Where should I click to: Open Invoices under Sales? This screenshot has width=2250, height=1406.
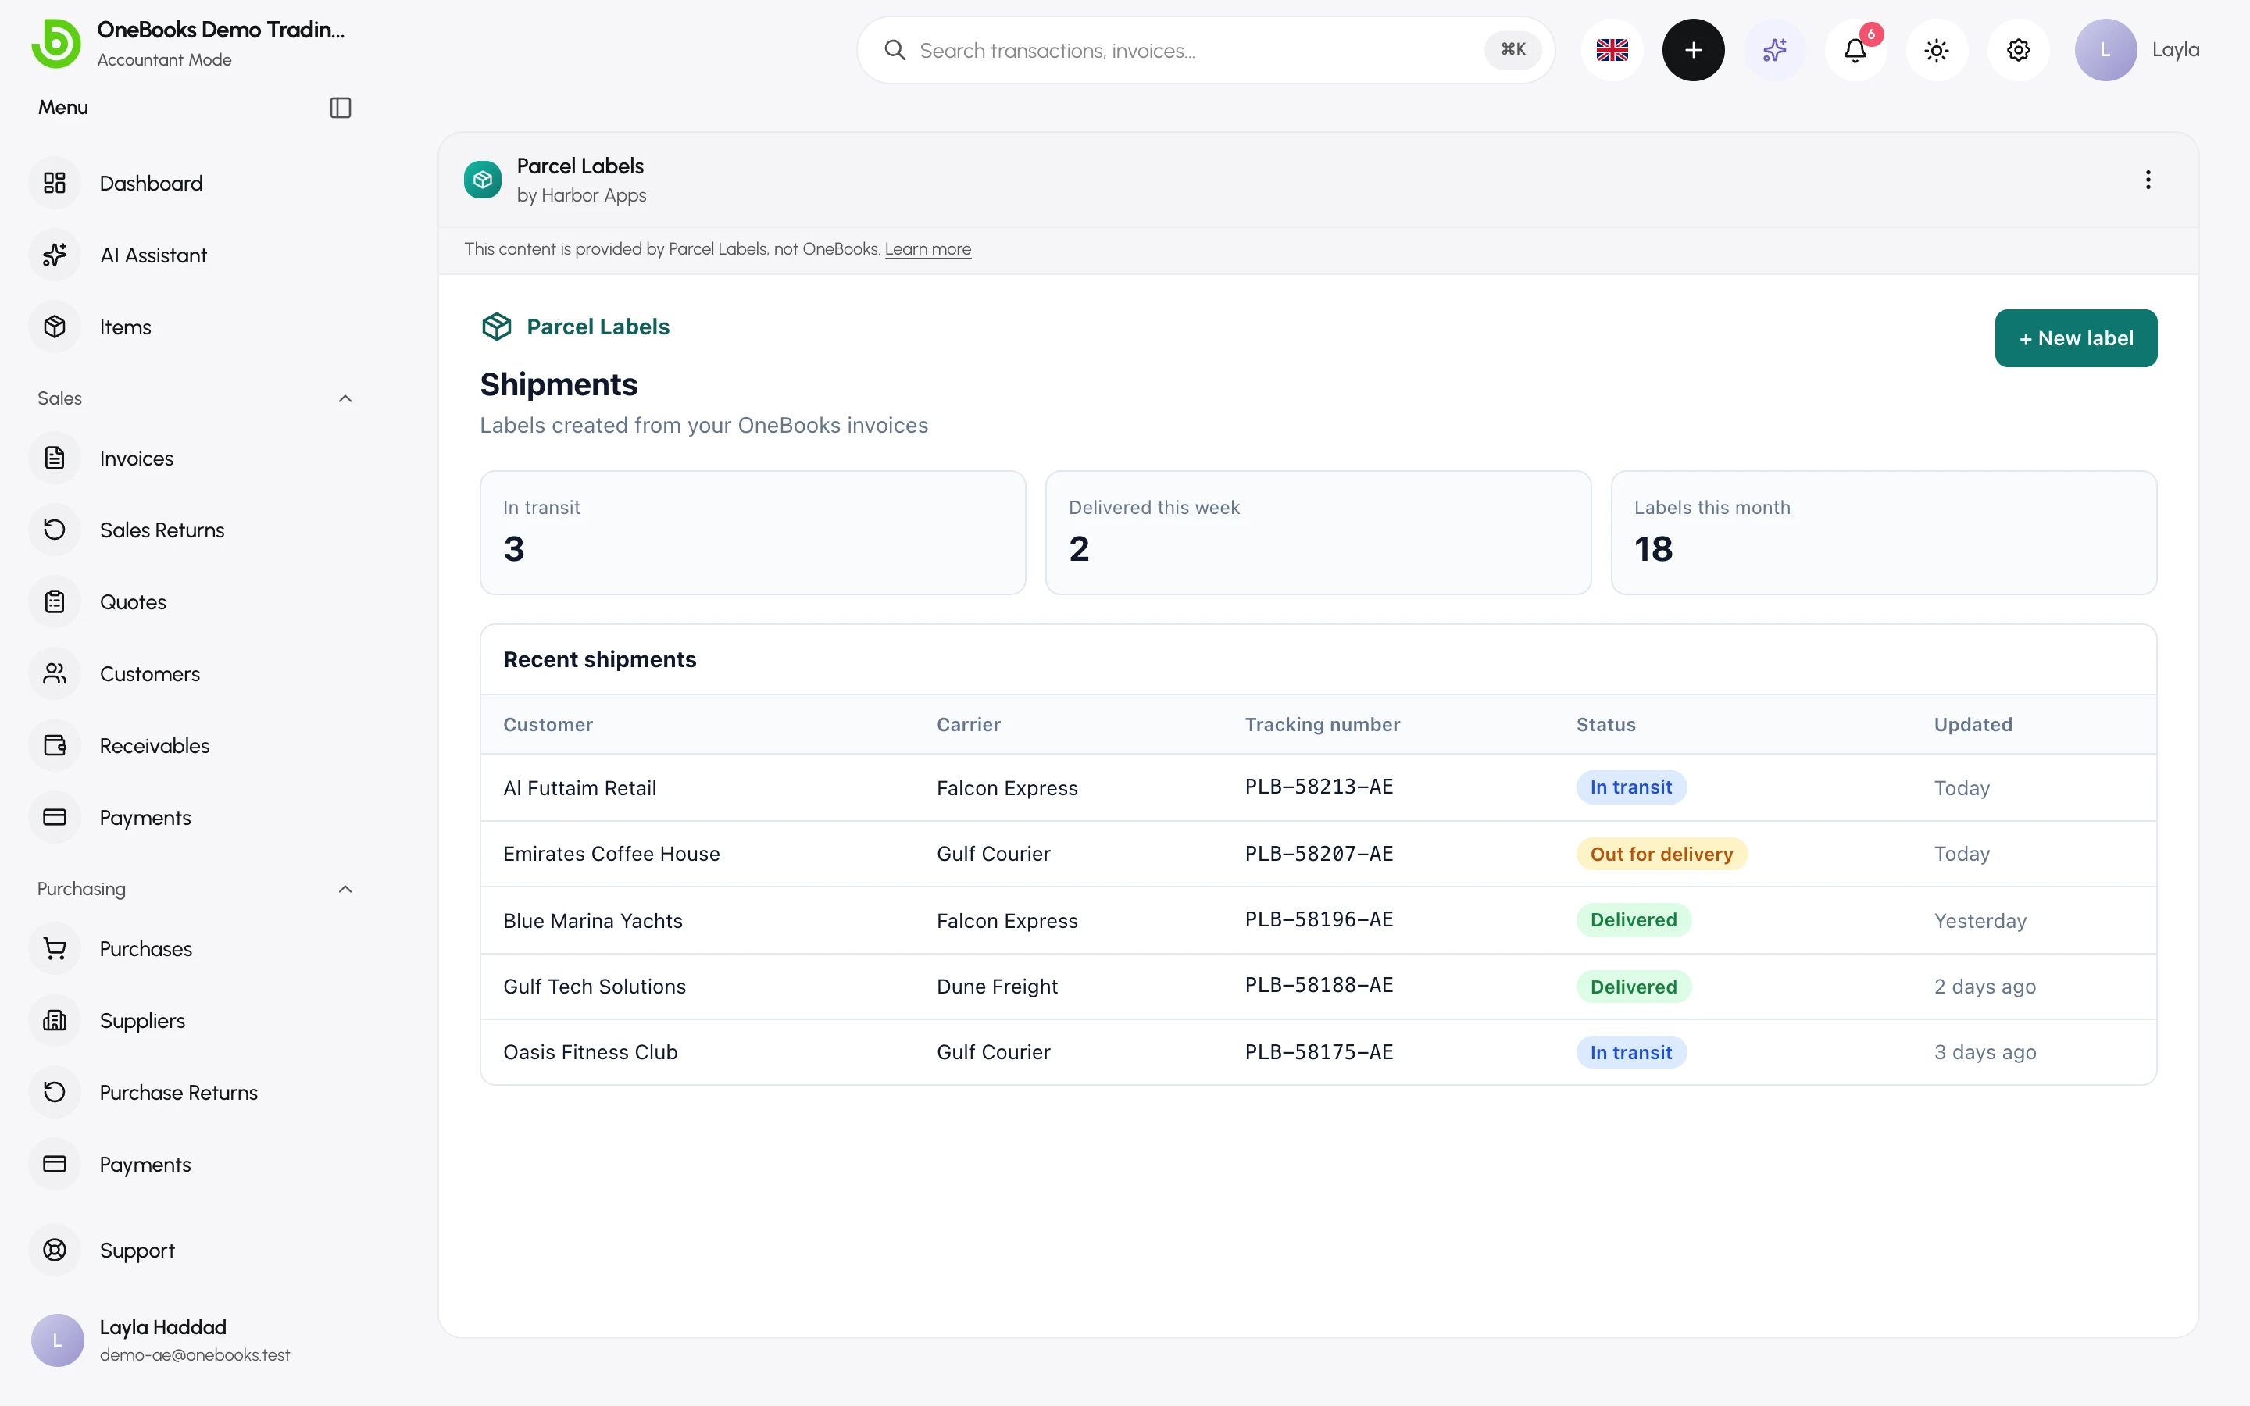[x=136, y=459]
